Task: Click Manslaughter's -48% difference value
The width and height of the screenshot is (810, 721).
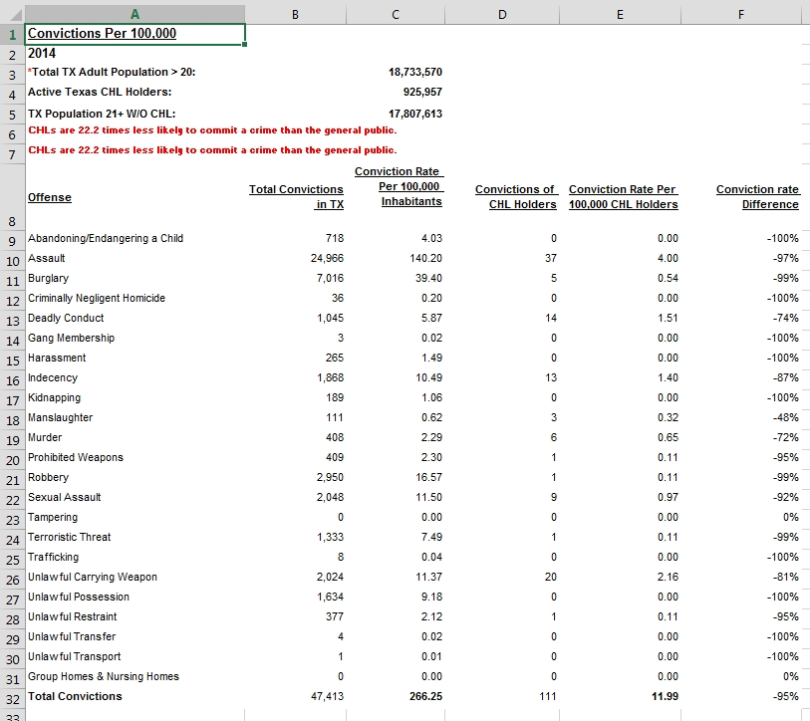Action: (785, 417)
